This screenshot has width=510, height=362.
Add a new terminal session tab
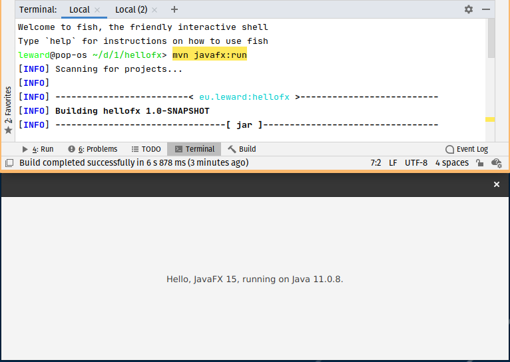pyautogui.click(x=174, y=9)
